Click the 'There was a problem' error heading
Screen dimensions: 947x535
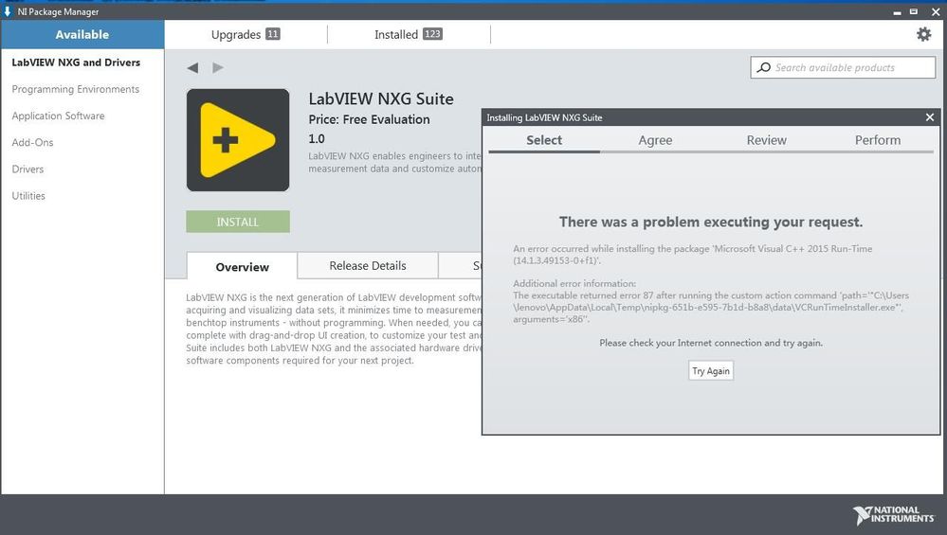pos(711,222)
